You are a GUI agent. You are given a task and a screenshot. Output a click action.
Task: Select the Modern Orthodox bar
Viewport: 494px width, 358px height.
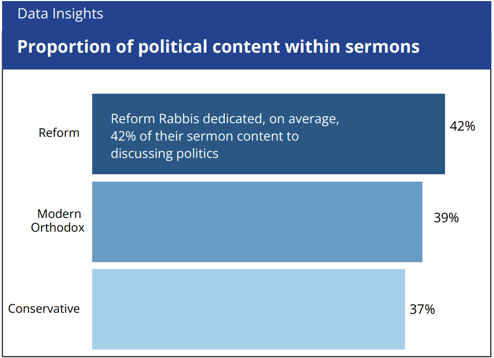click(x=257, y=222)
